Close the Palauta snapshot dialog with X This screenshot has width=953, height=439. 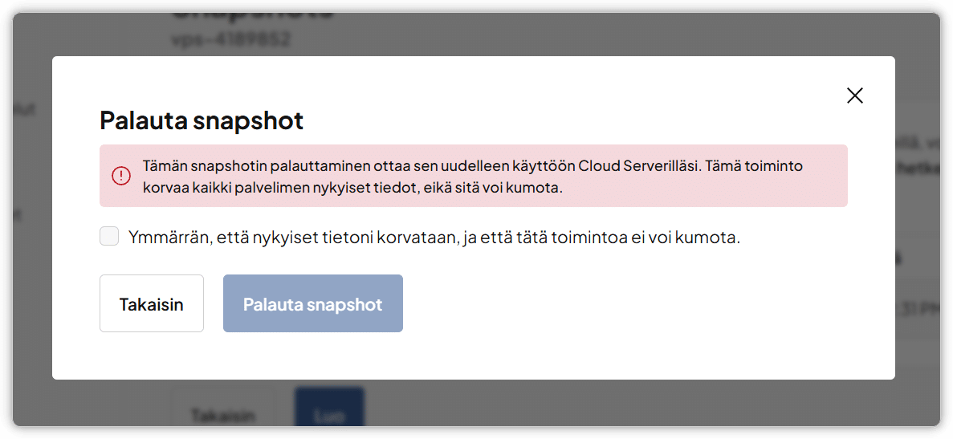coord(855,96)
